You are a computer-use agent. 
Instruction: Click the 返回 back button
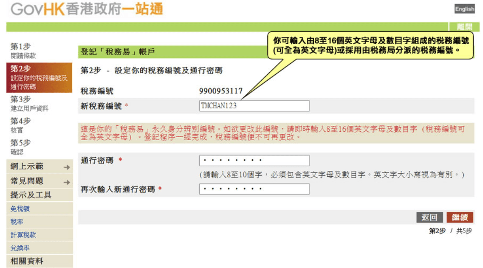(429, 217)
